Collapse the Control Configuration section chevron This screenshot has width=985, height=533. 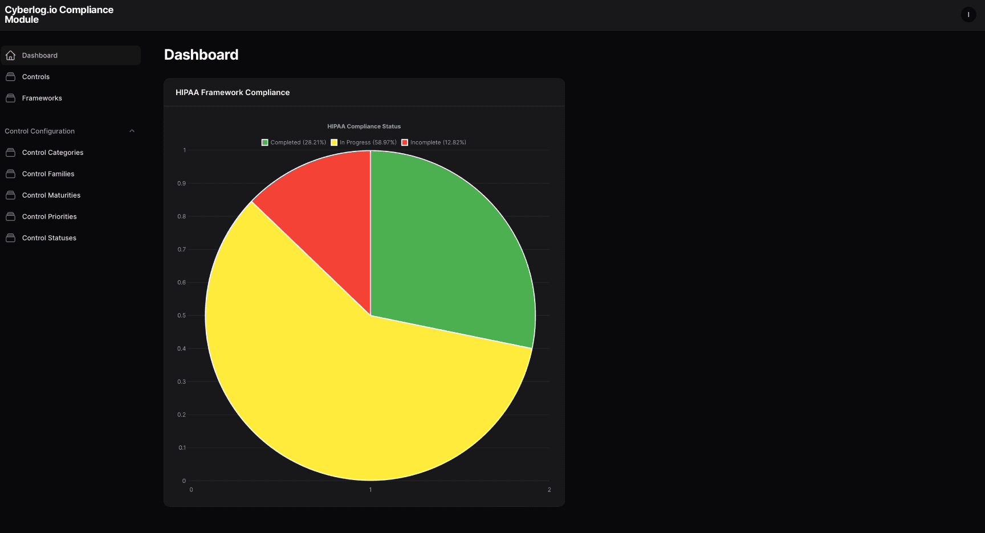pyautogui.click(x=132, y=131)
